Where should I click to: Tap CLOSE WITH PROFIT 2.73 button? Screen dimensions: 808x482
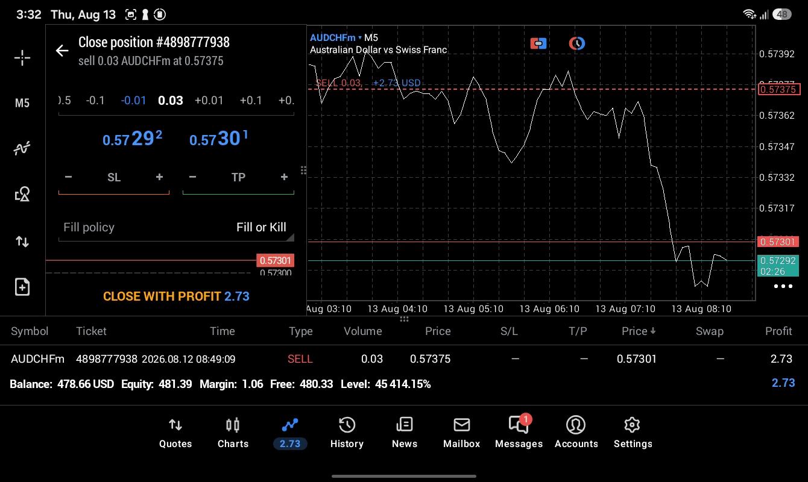pos(176,296)
